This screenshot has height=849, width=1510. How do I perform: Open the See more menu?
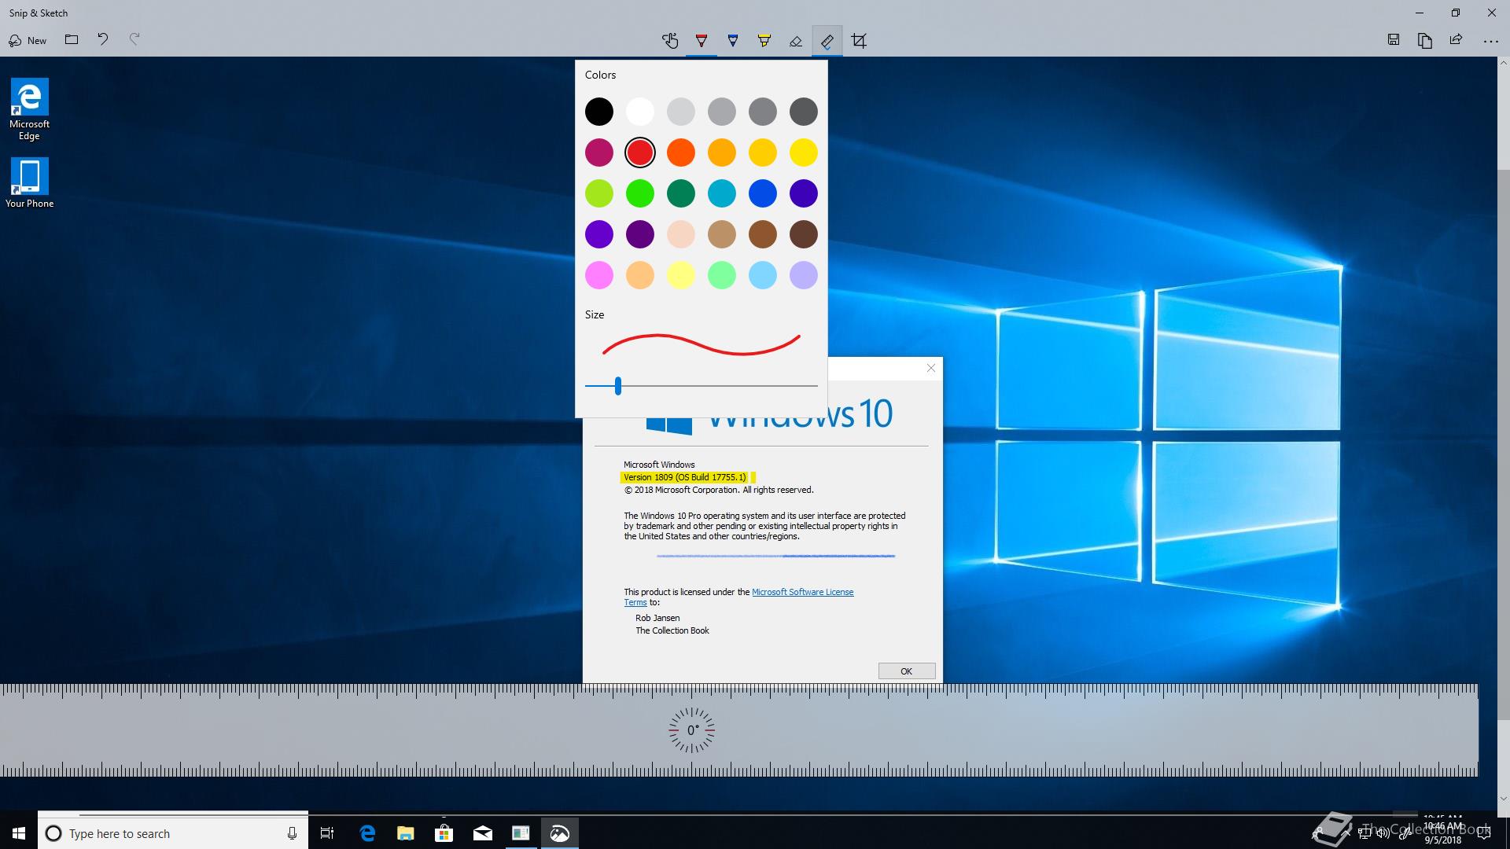(1490, 41)
